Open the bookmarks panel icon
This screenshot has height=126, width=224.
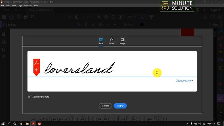[4, 49]
